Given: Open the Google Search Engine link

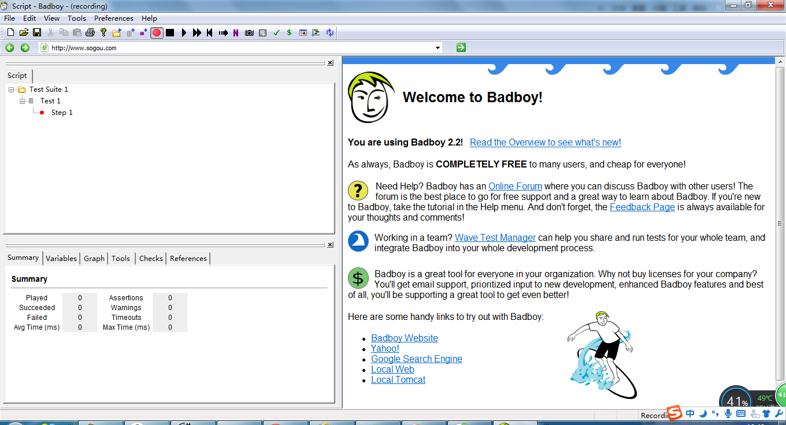Looking at the screenshot, I should click(x=417, y=359).
